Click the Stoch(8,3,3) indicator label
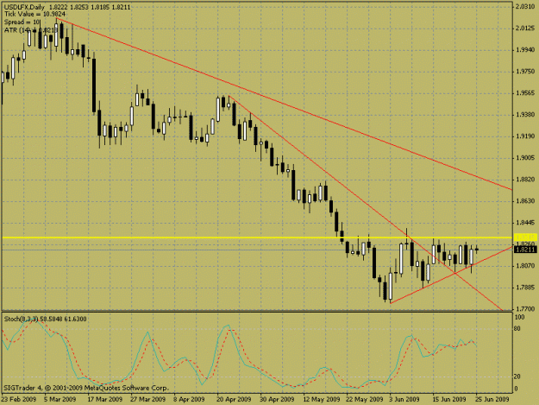Screen dimensions: 539x405 click(45, 319)
